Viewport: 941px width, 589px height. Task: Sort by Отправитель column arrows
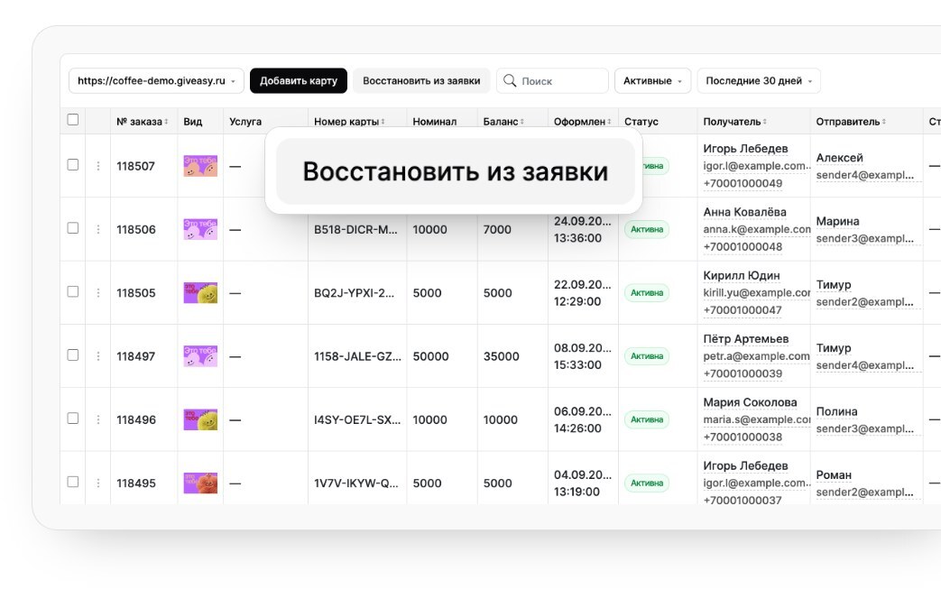point(884,122)
